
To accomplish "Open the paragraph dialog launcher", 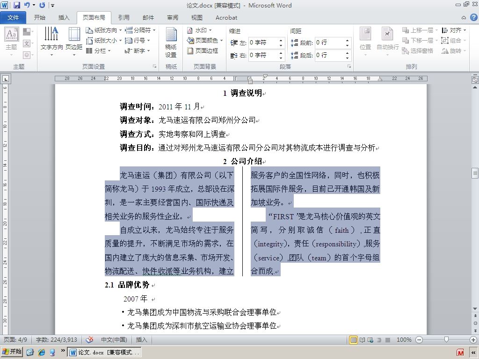I will [349, 66].
